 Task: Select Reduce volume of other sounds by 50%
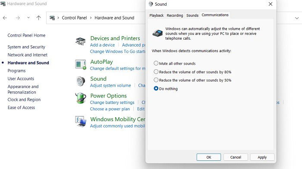[156, 80]
